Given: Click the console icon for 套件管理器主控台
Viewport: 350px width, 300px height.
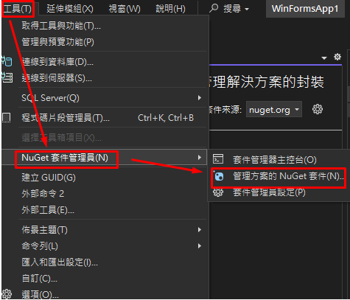Looking at the screenshot, I should coord(218,159).
